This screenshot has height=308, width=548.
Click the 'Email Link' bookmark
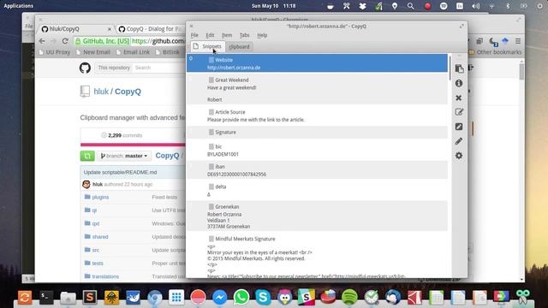tap(133, 52)
